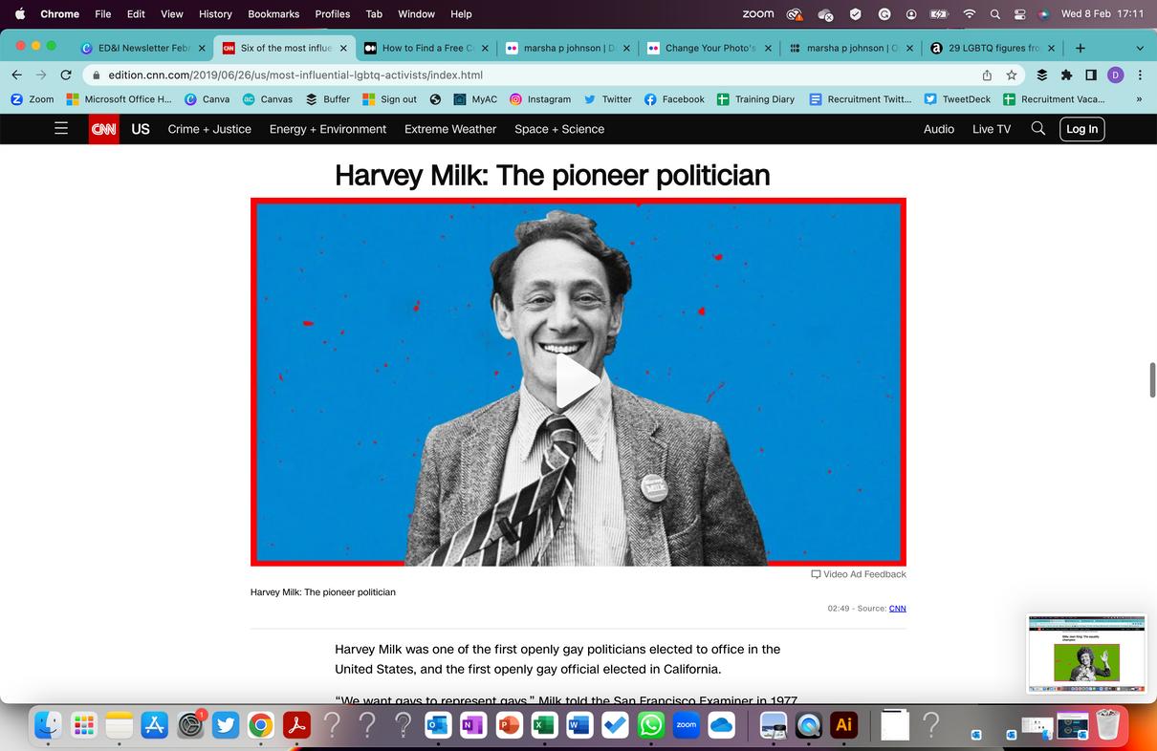The image size is (1157, 751).
Task: Expand the tab search chevron
Action: (x=1140, y=48)
